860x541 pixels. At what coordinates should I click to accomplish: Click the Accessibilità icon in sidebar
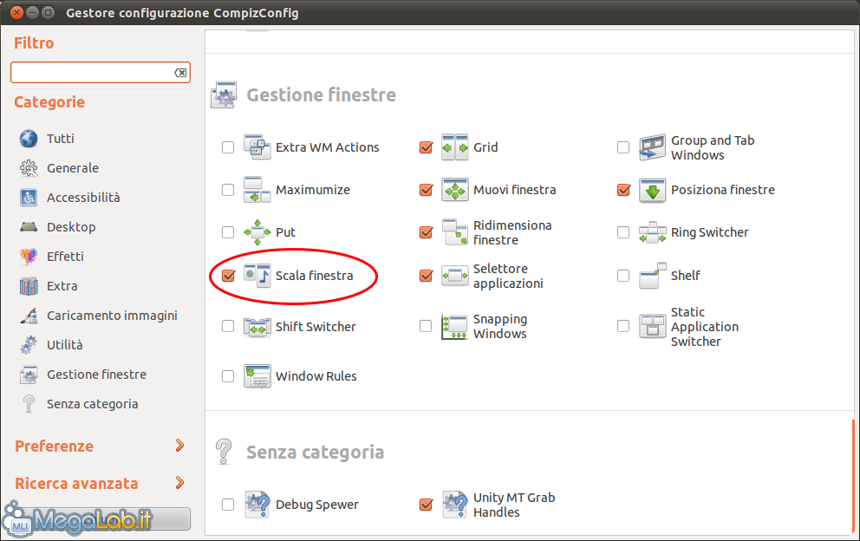[x=29, y=198]
